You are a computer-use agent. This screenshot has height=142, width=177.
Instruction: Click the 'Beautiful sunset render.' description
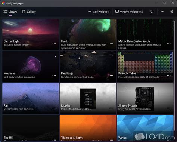tap(16, 45)
